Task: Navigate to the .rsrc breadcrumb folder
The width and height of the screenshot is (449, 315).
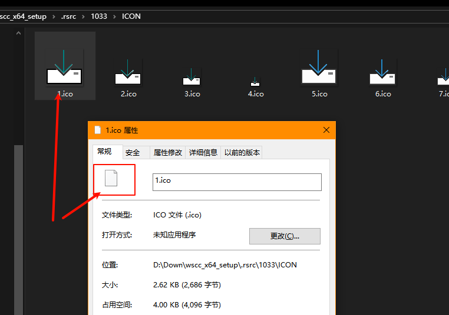Action: coord(68,16)
